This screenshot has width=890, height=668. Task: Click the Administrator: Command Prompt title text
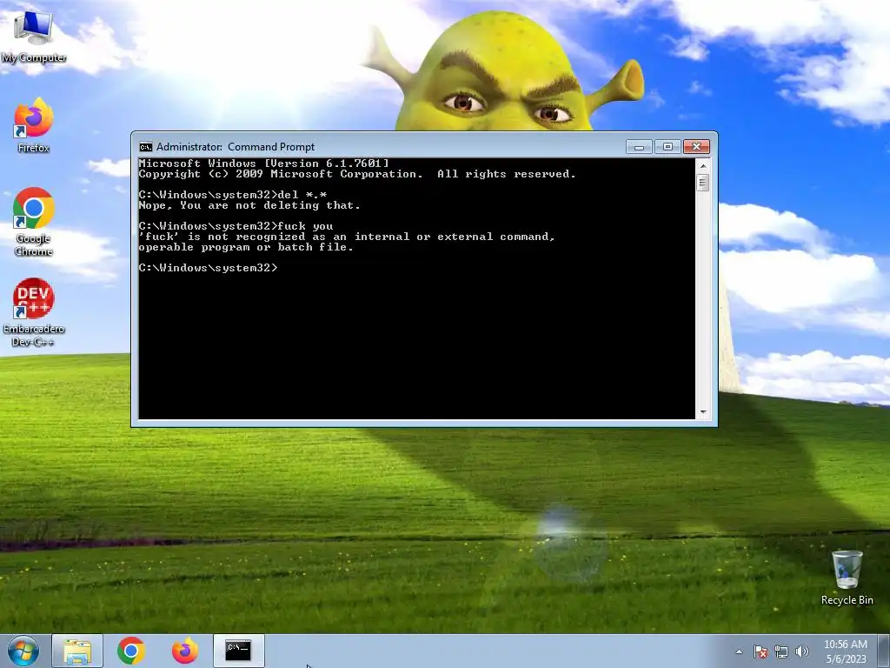point(236,147)
